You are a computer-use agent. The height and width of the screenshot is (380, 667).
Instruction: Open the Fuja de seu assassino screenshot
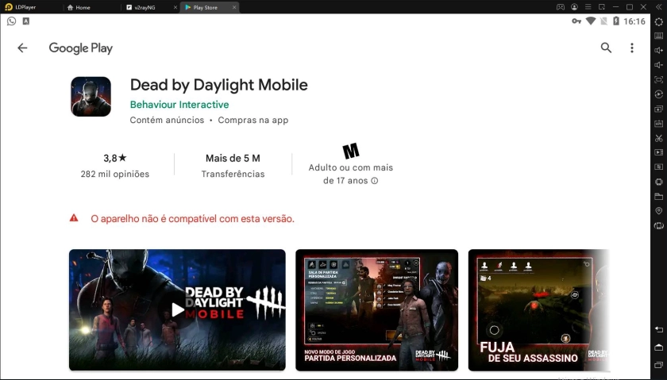point(538,310)
